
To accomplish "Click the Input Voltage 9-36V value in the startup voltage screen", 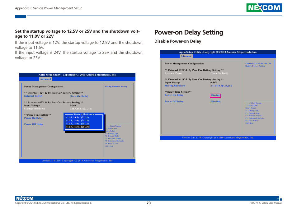I will [x=73, y=105].
